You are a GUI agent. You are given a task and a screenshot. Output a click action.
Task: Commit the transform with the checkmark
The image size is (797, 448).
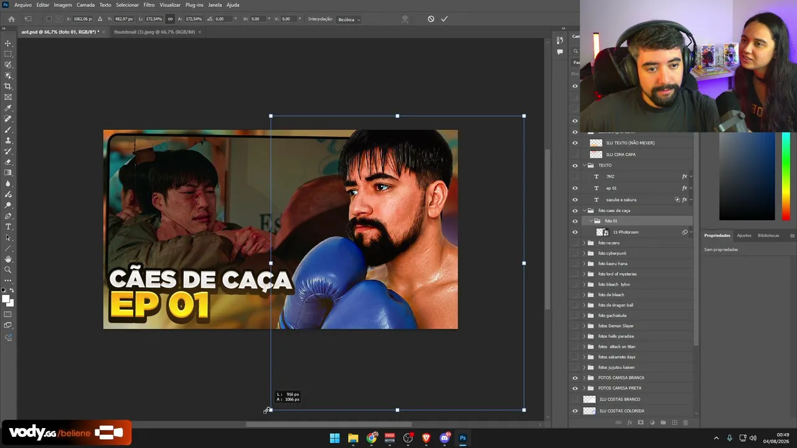444,19
